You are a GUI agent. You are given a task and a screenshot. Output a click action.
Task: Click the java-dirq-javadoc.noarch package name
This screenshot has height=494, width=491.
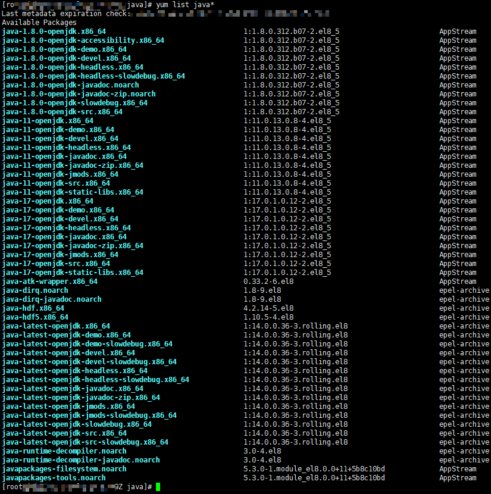52,299
